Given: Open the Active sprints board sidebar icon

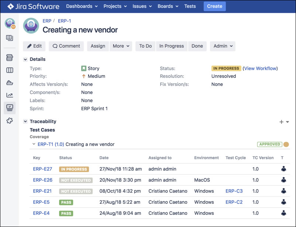Looking at the screenshot, I should (10, 70).
